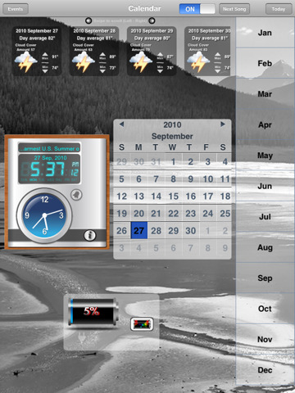The height and width of the screenshot is (393, 295).
Task: Select September 5 in calendar
Action: 121,178
